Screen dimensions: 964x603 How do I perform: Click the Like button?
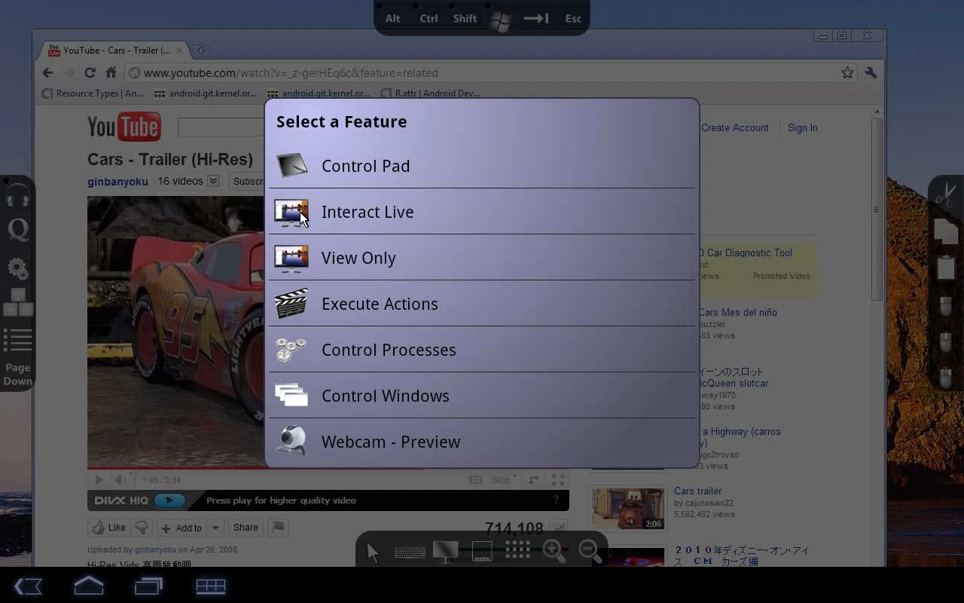108,528
